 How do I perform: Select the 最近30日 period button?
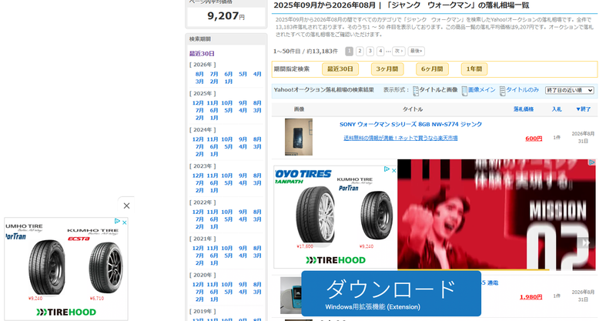tap(340, 69)
